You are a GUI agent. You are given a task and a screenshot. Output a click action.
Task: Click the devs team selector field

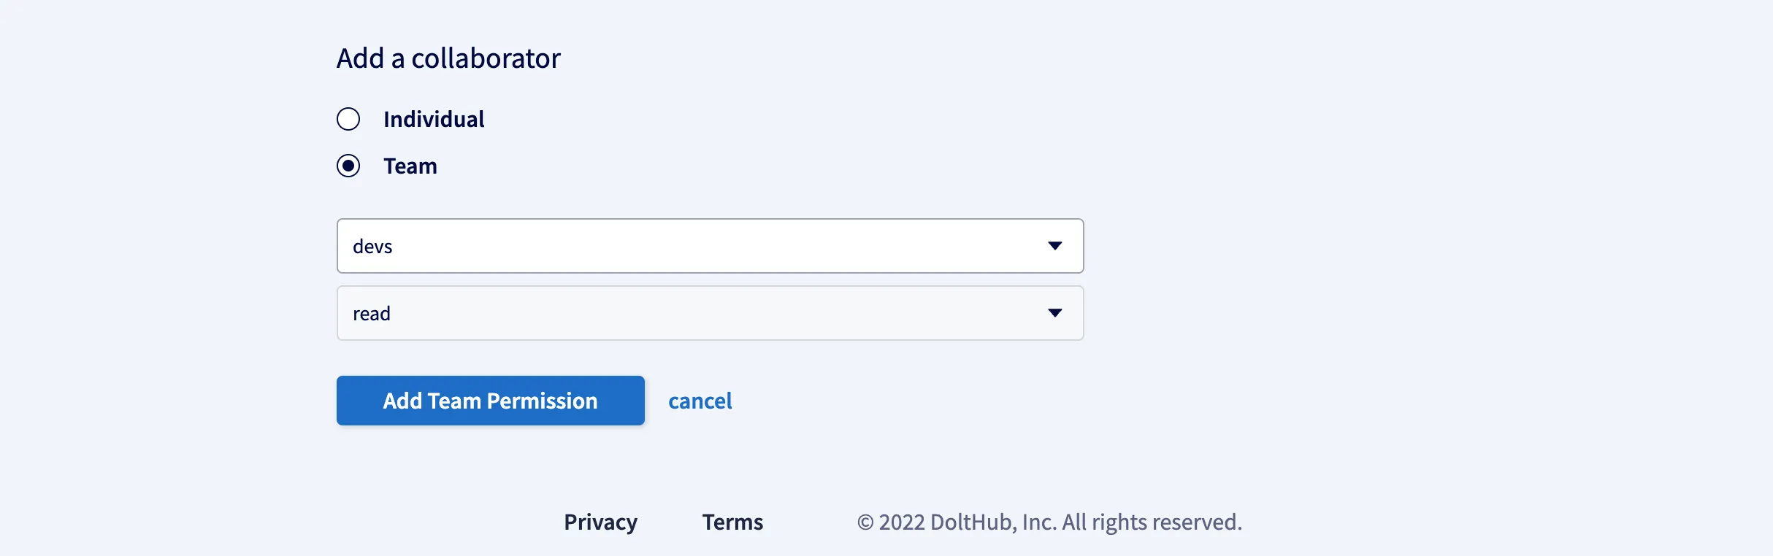pos(708,246)
